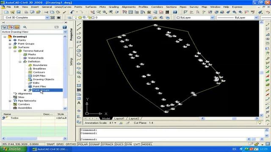Open the layer list dropdown

click(x=149, y=18)
